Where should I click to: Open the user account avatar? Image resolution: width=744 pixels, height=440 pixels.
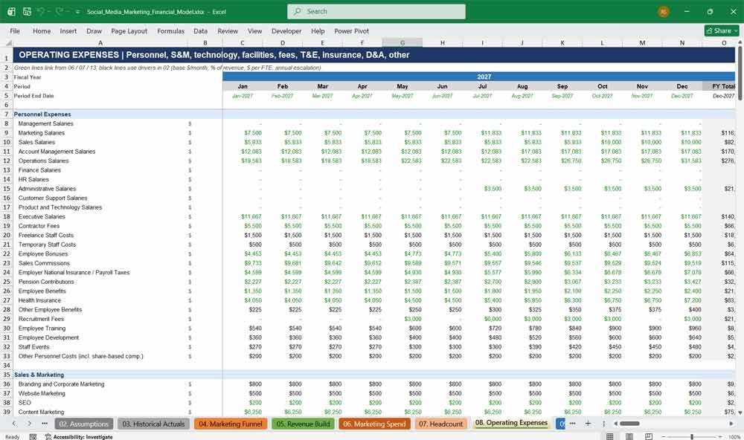click(664, 11)
